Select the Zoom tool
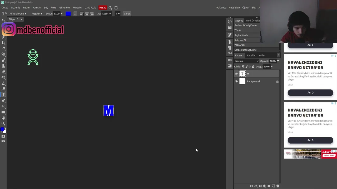The width and height of the screenshot is (337, 189). coord(3,123)
